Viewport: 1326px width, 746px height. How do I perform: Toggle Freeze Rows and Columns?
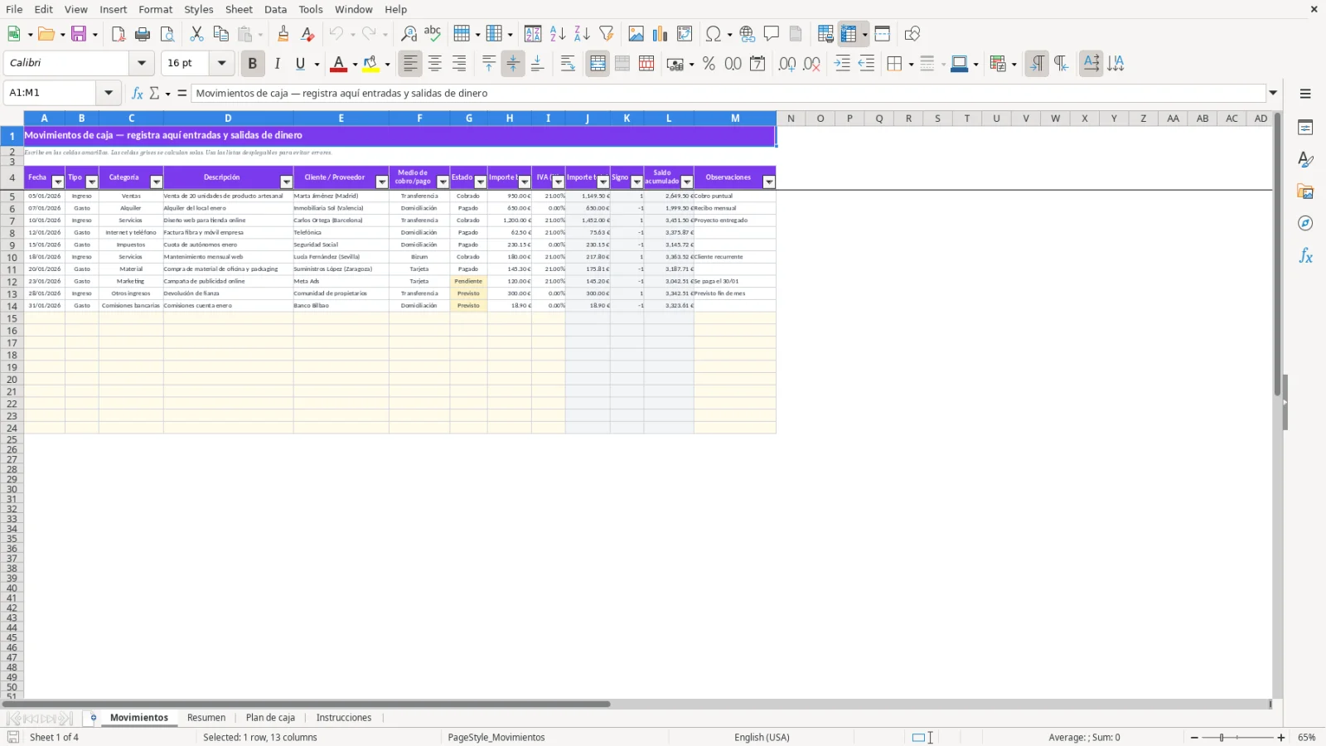(849, 34)
